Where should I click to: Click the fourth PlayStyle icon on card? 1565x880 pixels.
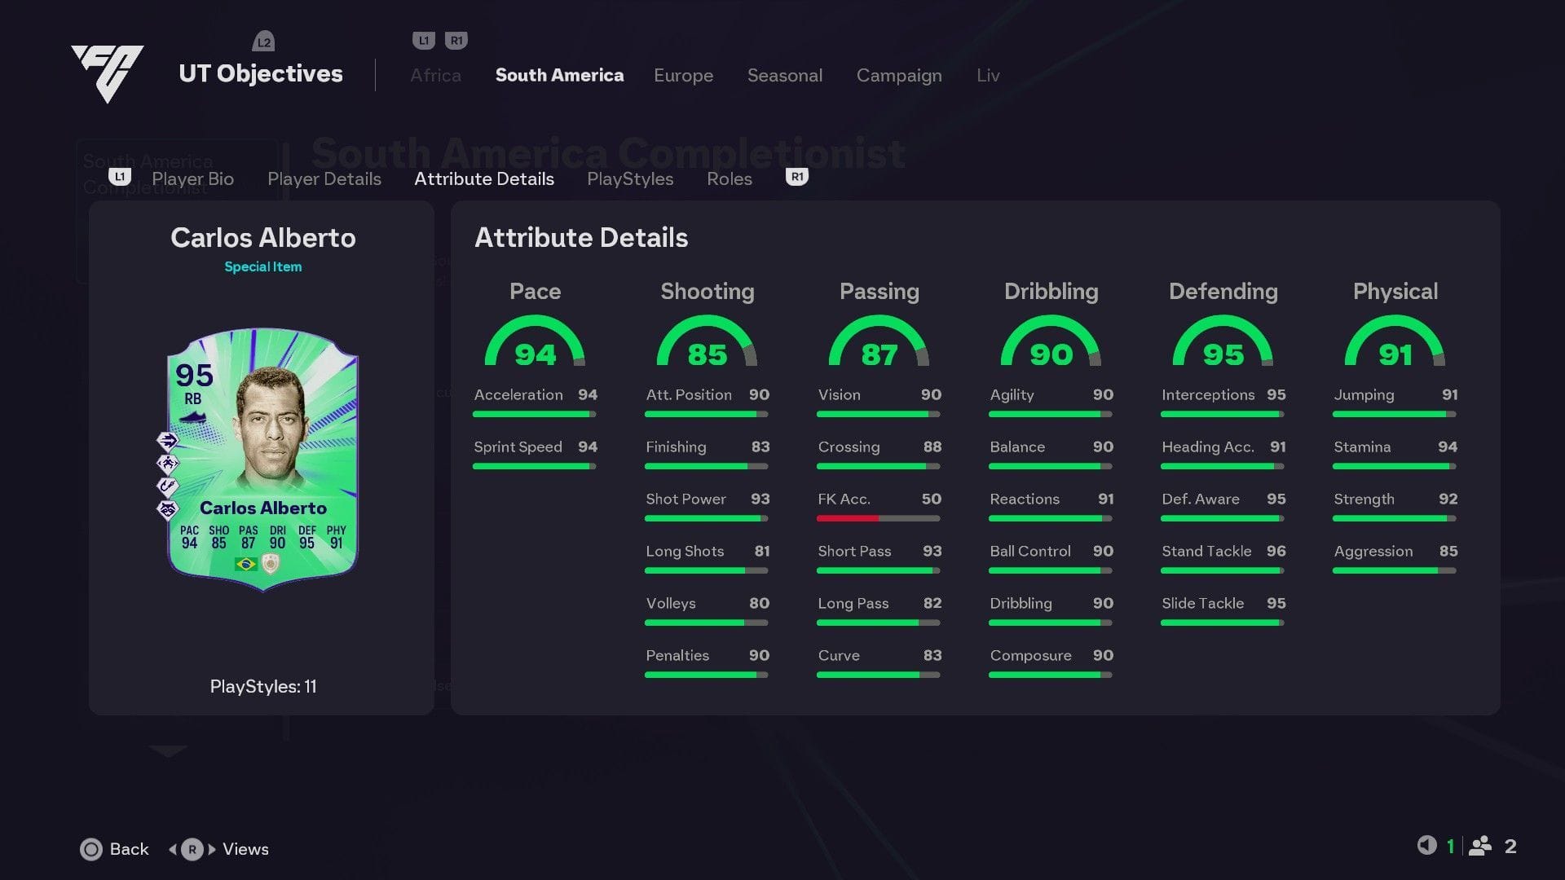[168, 510]
